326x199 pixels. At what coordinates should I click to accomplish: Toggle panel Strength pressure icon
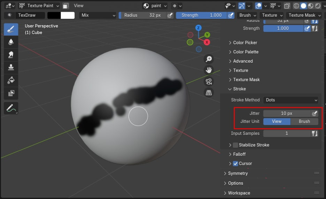tap(307, 28)
